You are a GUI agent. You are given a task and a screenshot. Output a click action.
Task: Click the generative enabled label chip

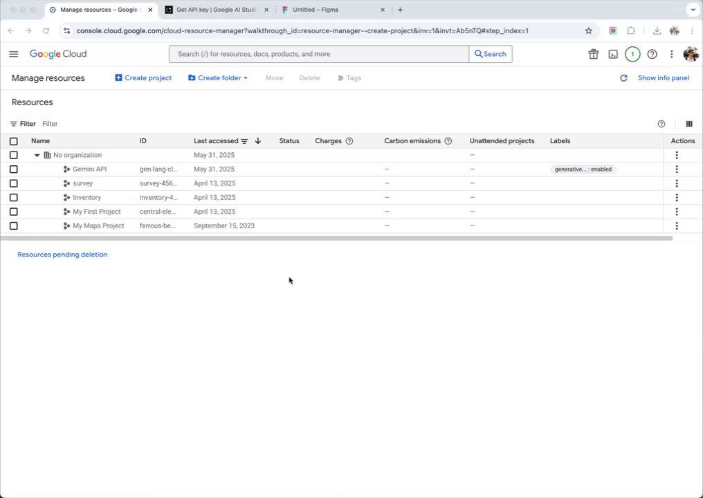pos(583,169)
